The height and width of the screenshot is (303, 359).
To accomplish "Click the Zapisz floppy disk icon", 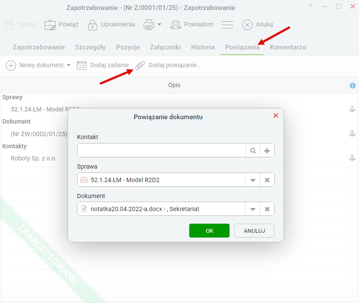I will [x=9, y=25].
